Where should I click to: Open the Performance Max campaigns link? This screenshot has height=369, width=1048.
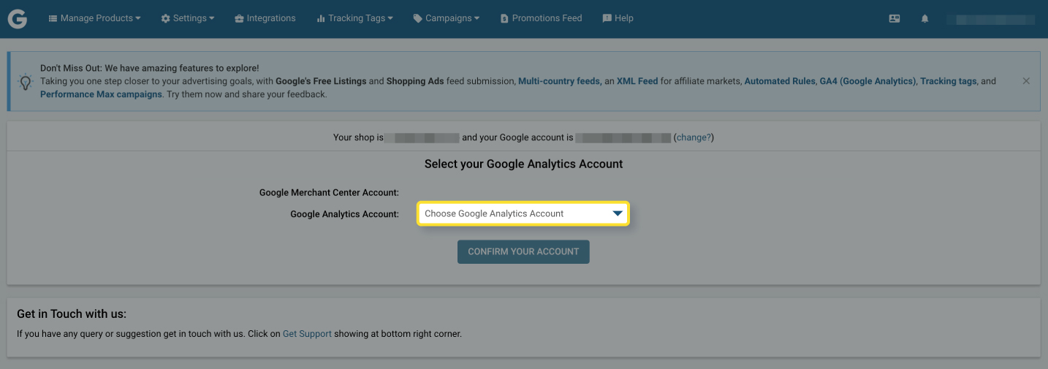[101, 94]
